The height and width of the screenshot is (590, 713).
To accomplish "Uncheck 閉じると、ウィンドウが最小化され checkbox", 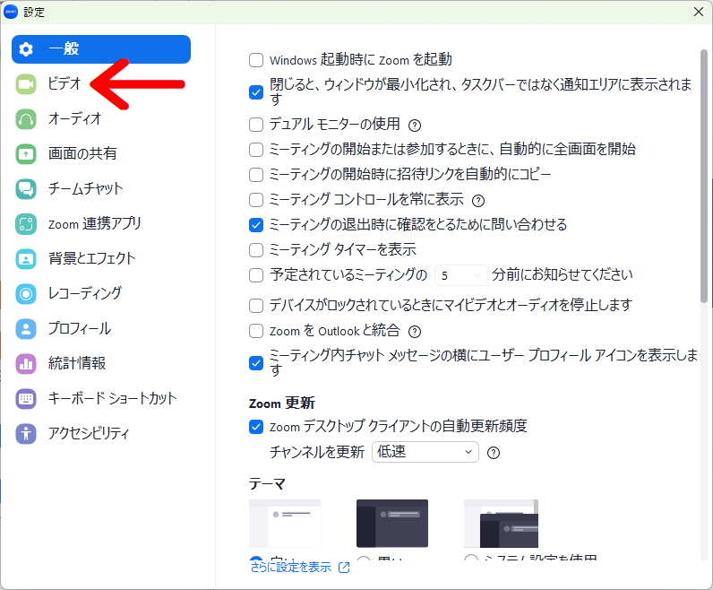I will (x=256, y=92).
